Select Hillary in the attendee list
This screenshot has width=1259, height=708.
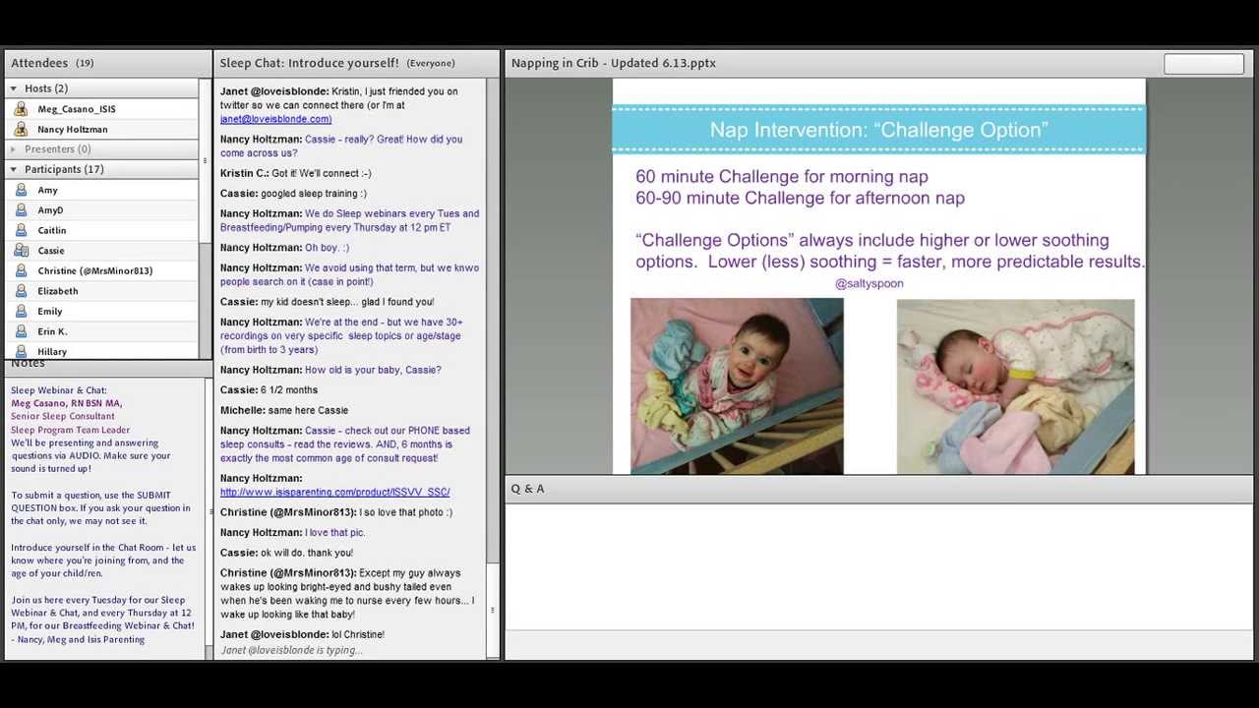[x=52, y=351]
